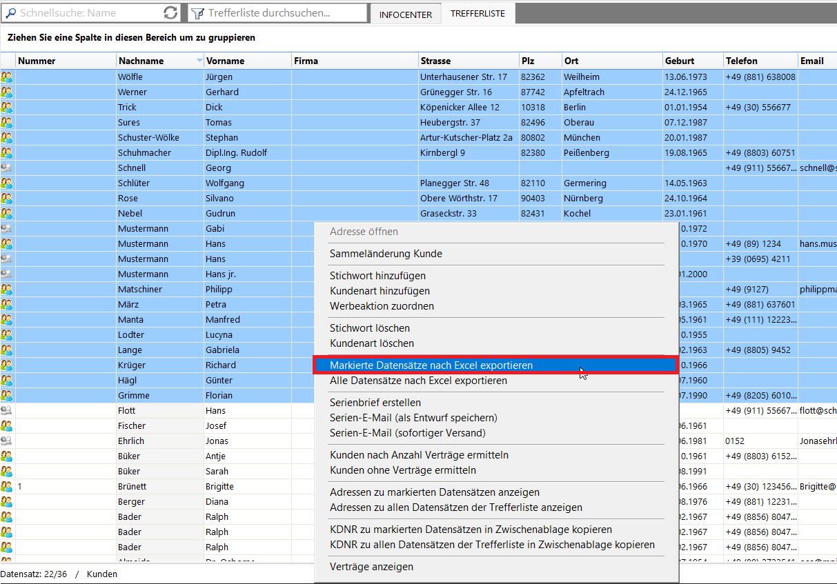Screen dimensions: 837x584
Task: Switch to the INFOCENTER tab
Action: (x=406, y=14)
